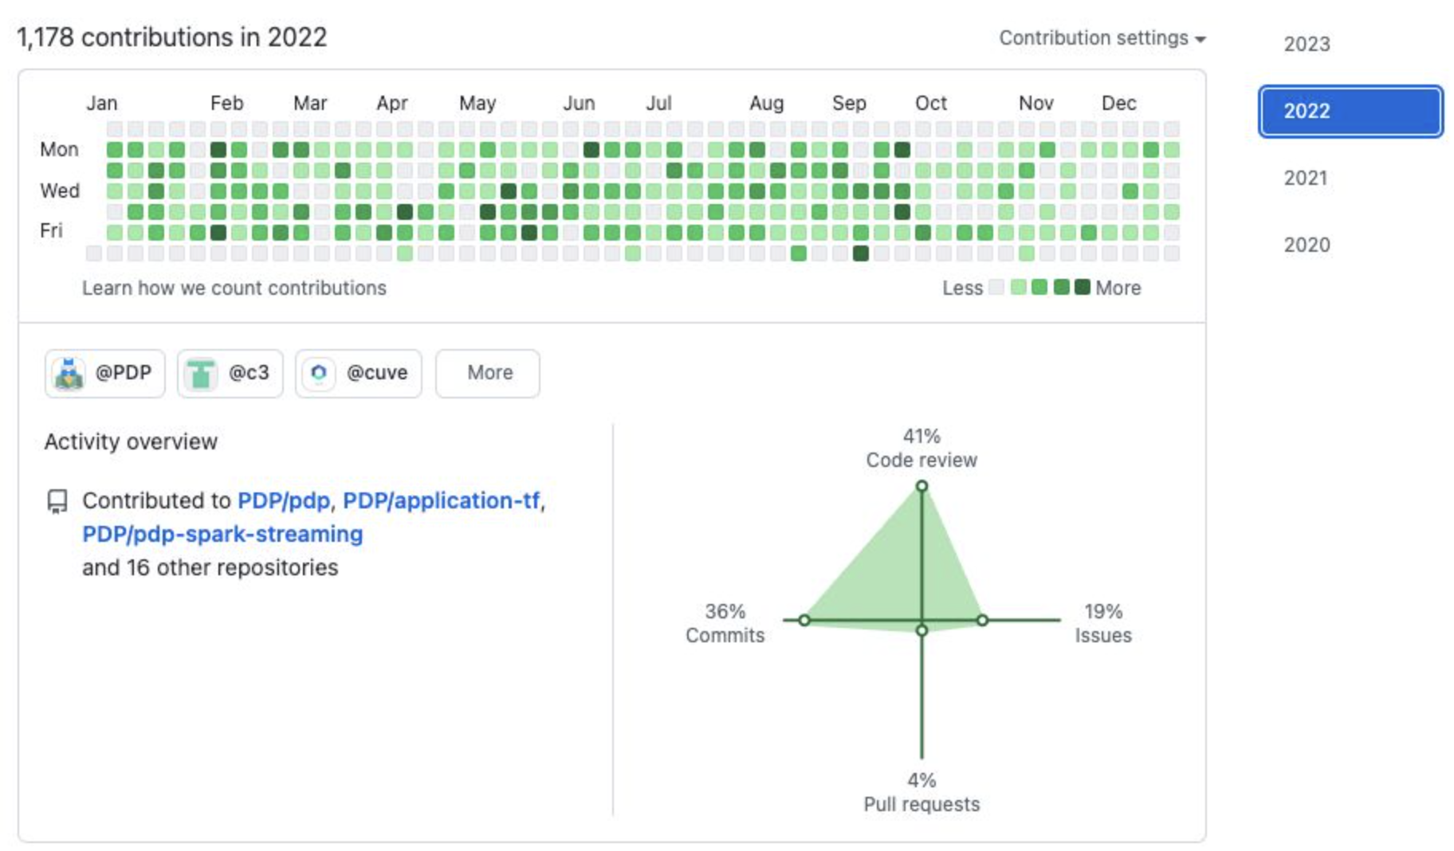Screen dimensions: 1454x851
Task: Select the 2022 year tab
Action: coord(1350,112)
